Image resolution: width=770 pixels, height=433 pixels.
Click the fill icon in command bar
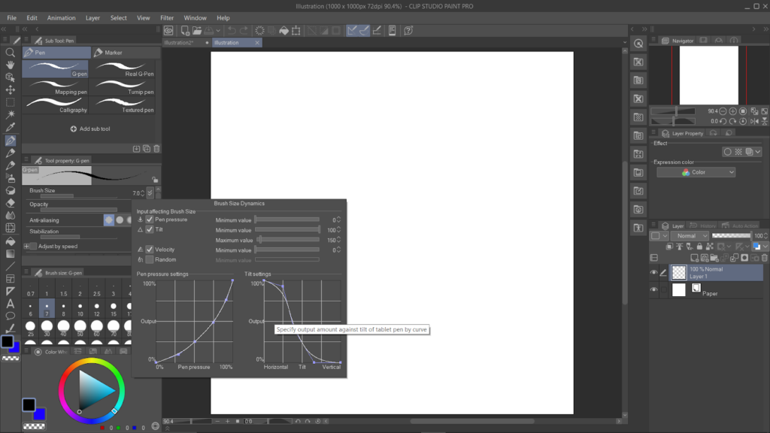click(x=283, y=30)
